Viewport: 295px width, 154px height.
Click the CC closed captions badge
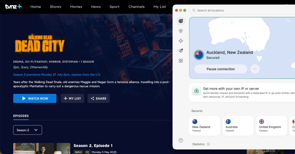tap(88, 152)
